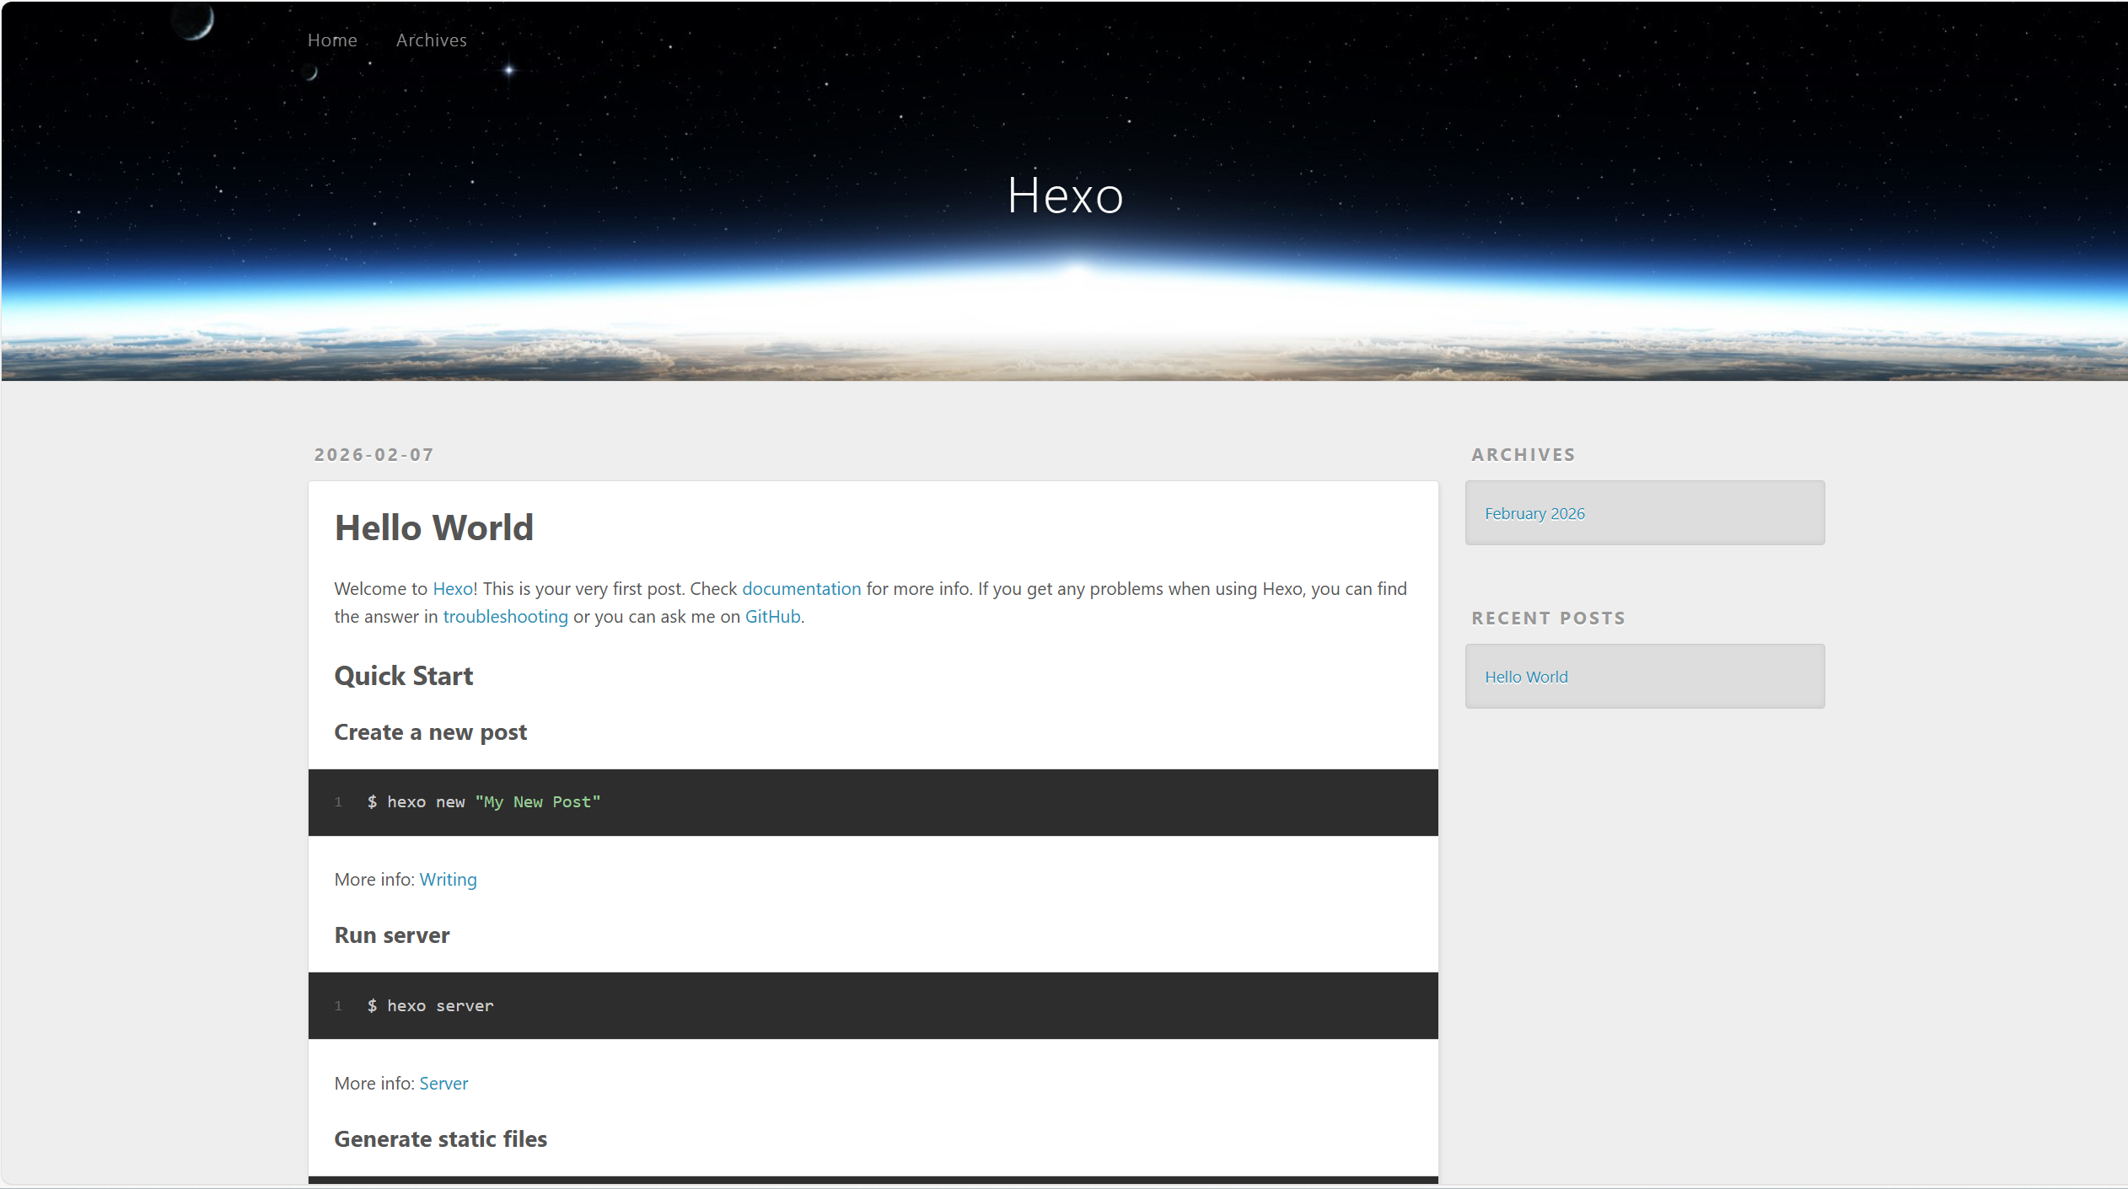Click the Hexo site title
This screenshot has height=1189, width=2128.
click(1065, 195)
